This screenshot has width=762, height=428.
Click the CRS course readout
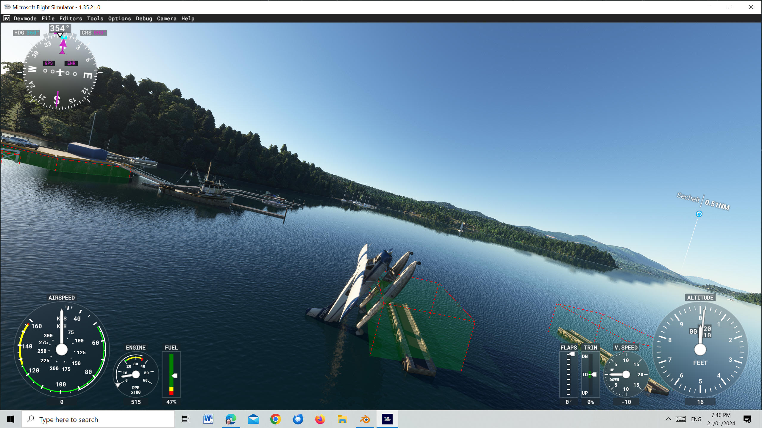click(x=93, y=33)
